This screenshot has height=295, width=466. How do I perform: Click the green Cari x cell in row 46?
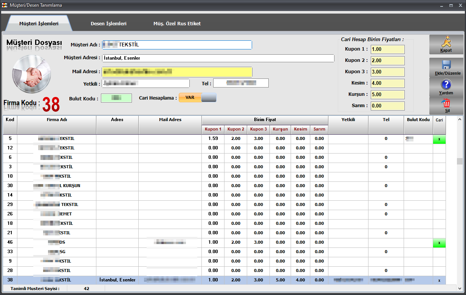pos(439,243)
